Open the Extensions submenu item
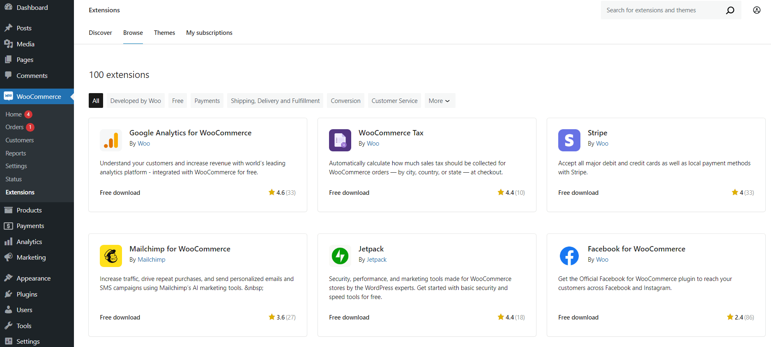This screenshot has height=347, width=771. 20,192
